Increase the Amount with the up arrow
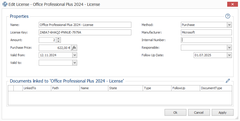The height and width of the screenshot is (121, 240). click(58, 39)
